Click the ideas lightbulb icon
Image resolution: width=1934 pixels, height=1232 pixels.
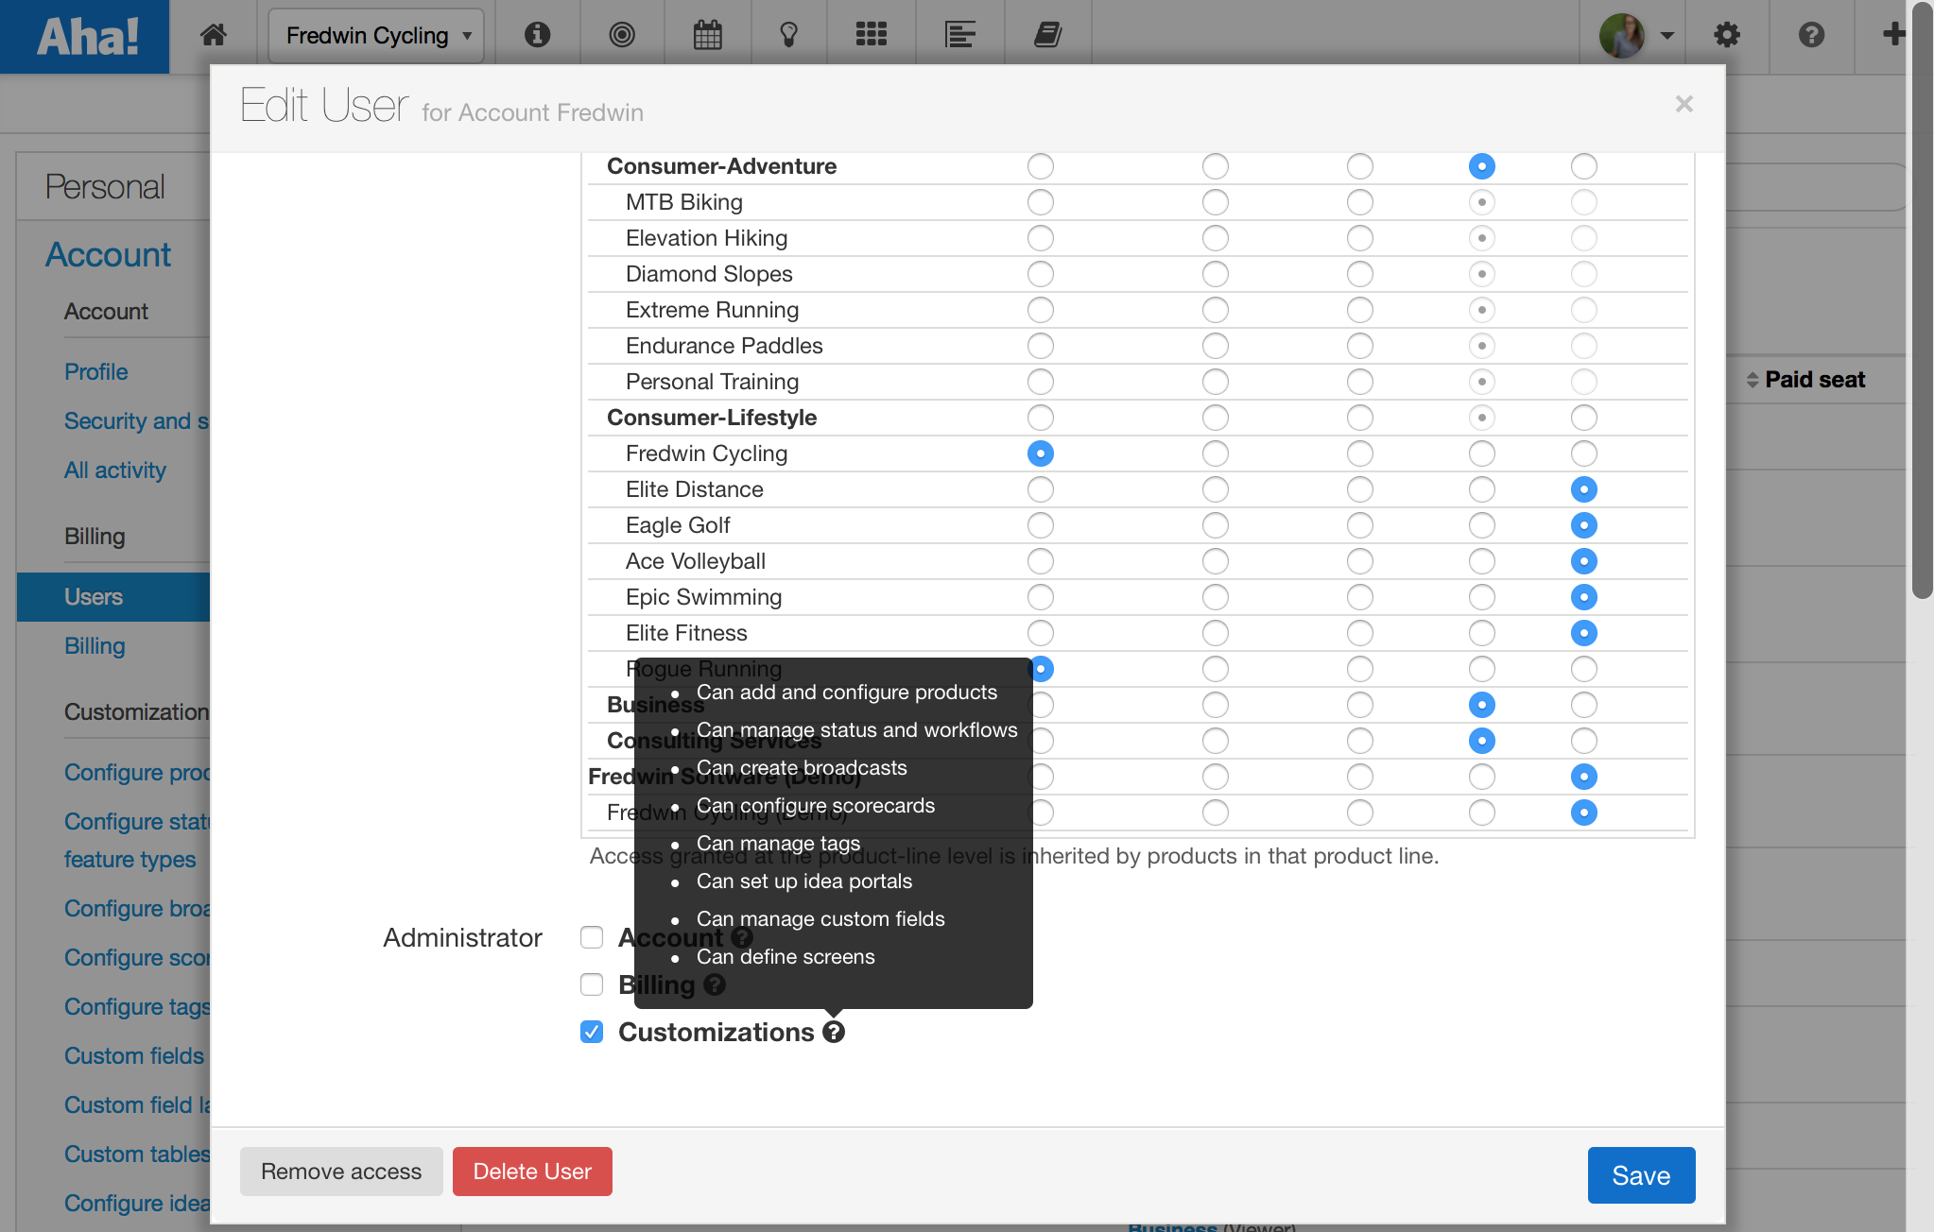788,35
